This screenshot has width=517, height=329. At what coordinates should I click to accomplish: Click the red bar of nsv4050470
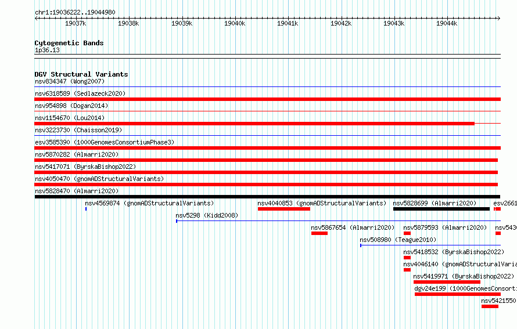(266, 185)
